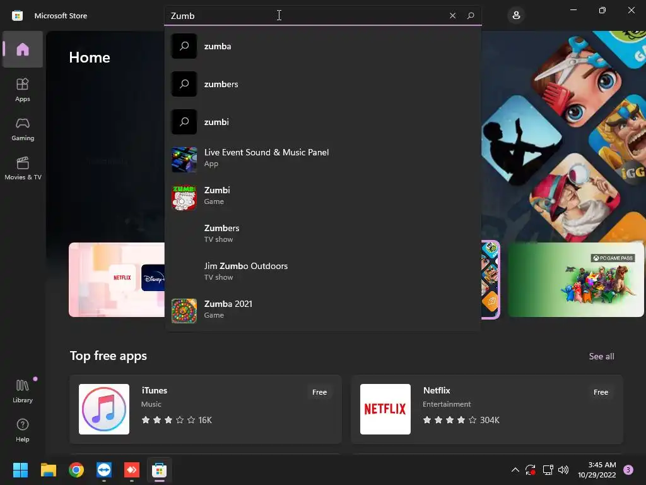Open TeamViewer from taskbar
Image resolution: width=646 pixels, height=485 pixels.
tap(104, 470)
